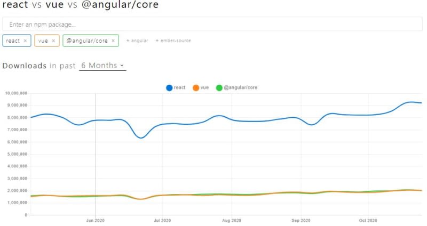
Task: Click the blue react legend circle
Action: [169, 87]
